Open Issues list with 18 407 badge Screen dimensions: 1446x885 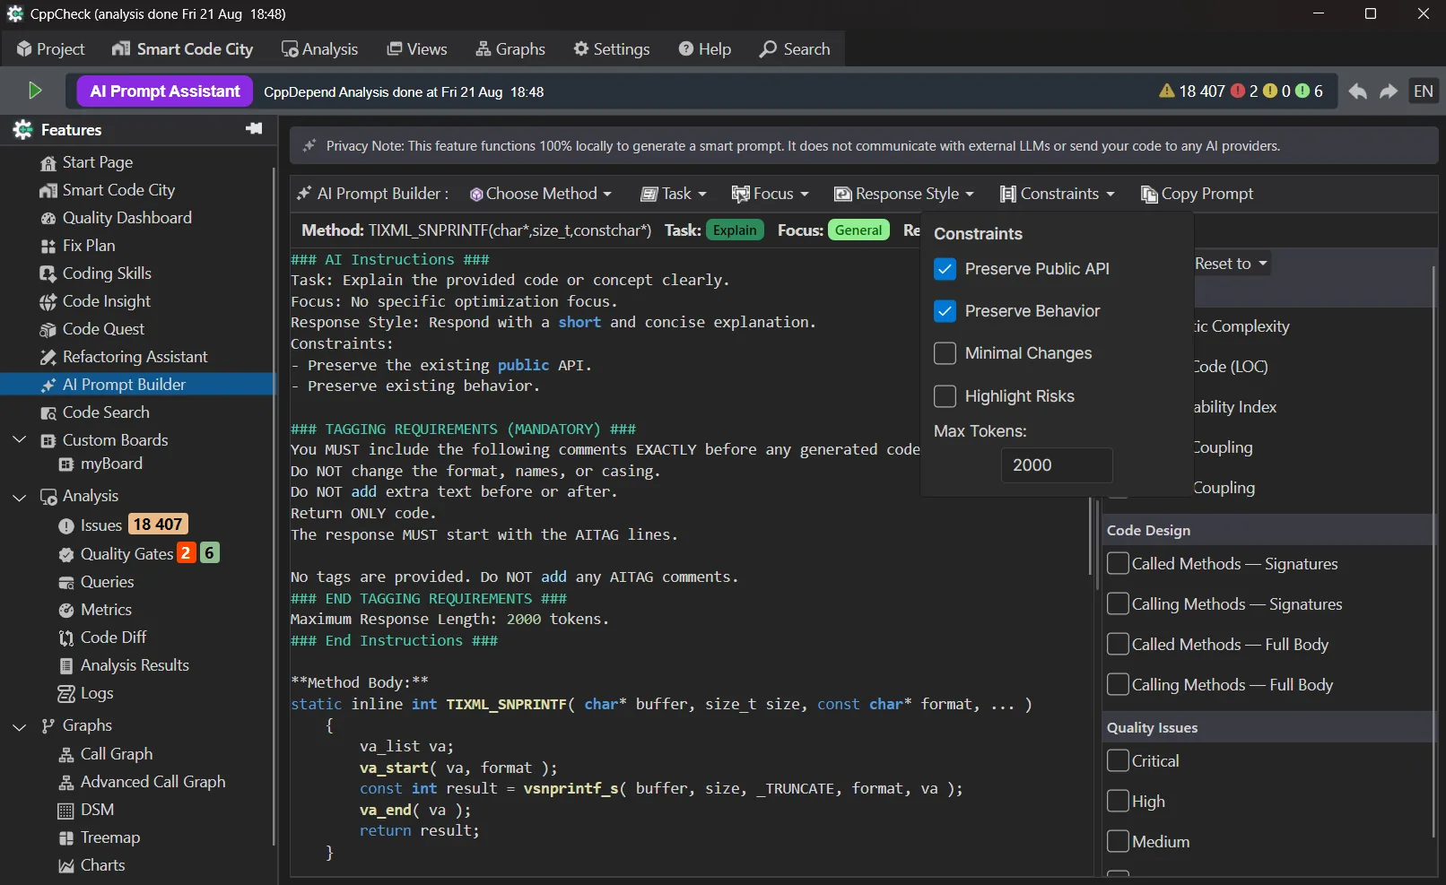123,525
